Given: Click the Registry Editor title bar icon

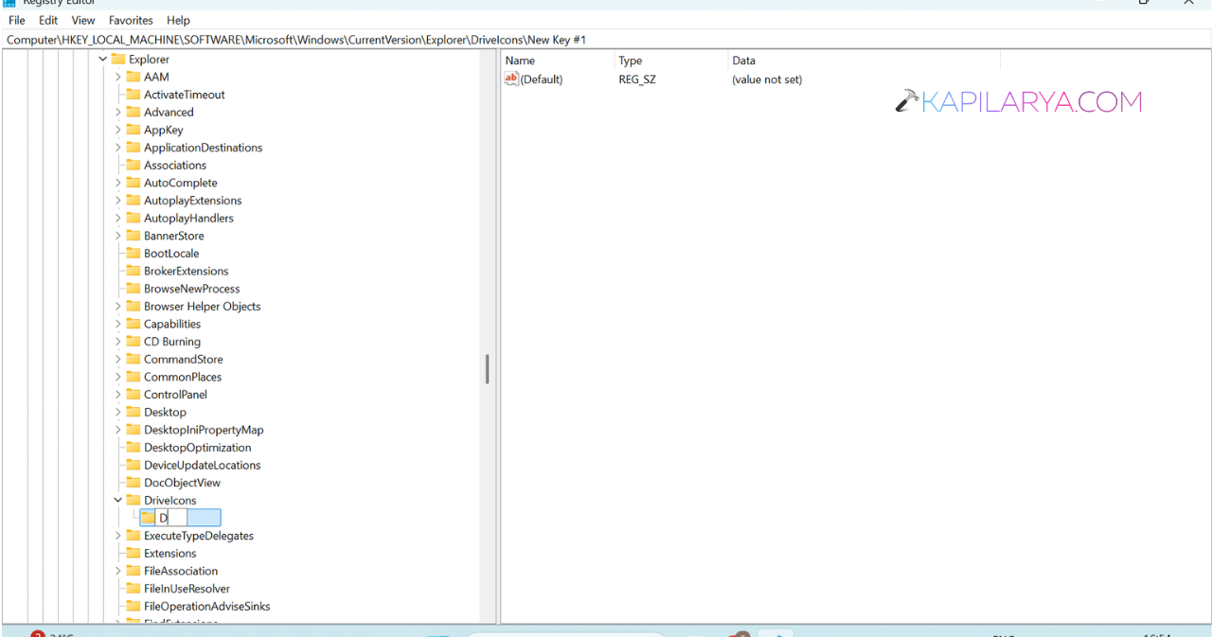Looking at the screenshot, I should [9, 3].
